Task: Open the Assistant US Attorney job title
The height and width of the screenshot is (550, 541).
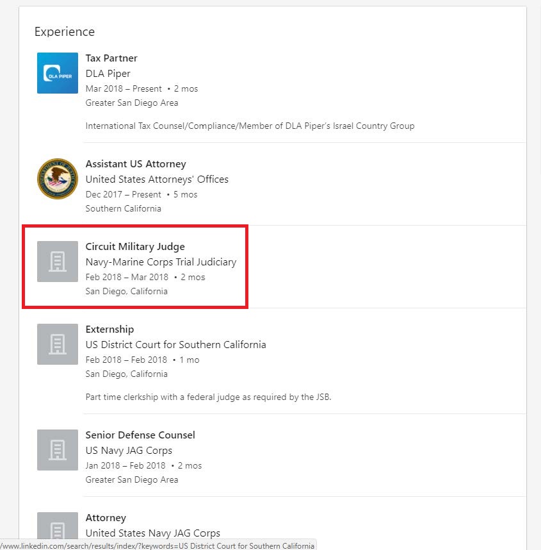Action: click(x=136, y=164)
